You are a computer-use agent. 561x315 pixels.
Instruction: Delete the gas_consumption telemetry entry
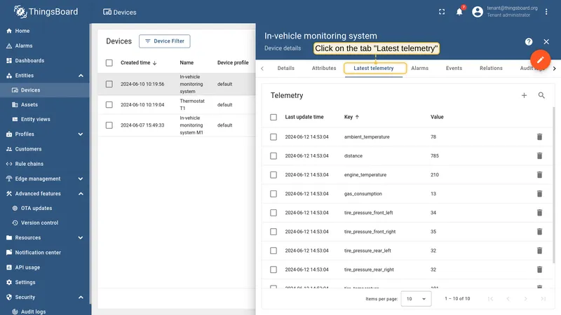tap(539, 194)
